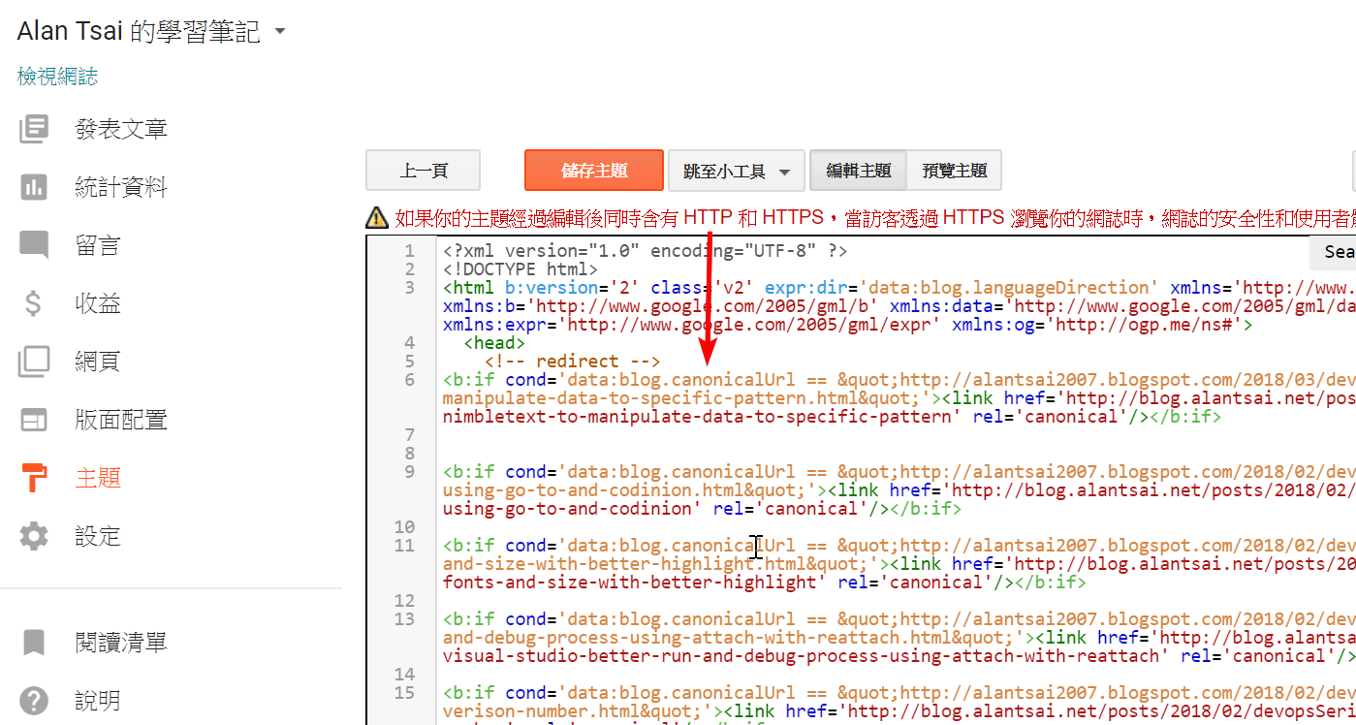Viewport: 1356px width, 725px height.
Task: Open 發表文章 menu item
Action: [121, 129]
